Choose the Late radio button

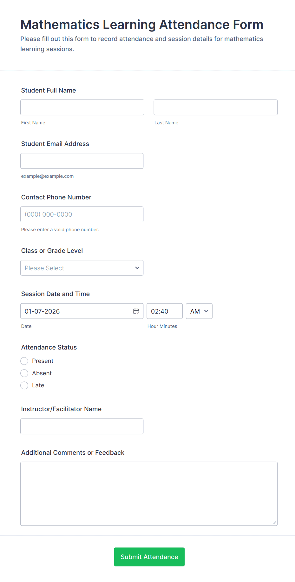coord(24,385)
